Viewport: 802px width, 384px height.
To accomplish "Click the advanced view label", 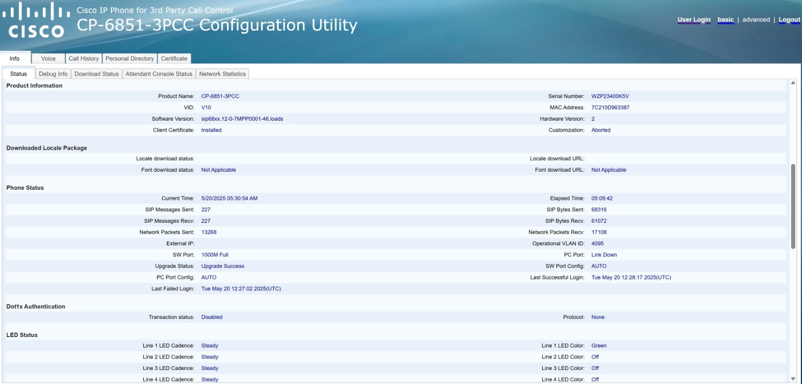I will click(x=756, y=20).
